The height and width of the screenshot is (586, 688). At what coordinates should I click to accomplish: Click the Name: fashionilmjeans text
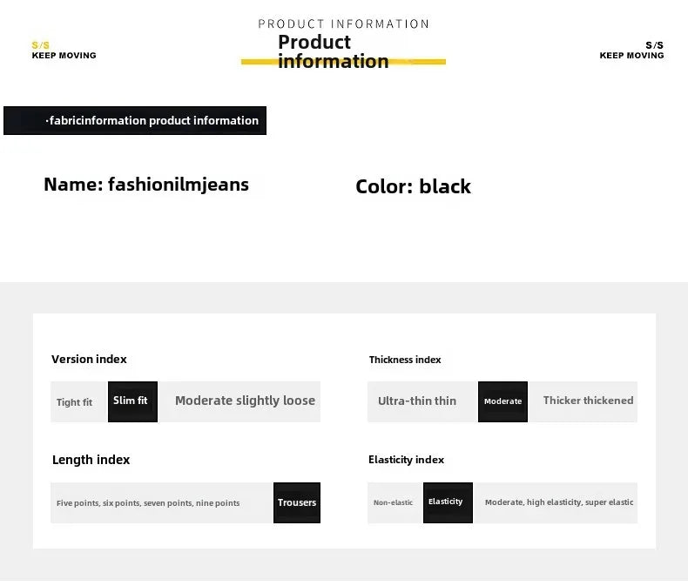(146, 185)
